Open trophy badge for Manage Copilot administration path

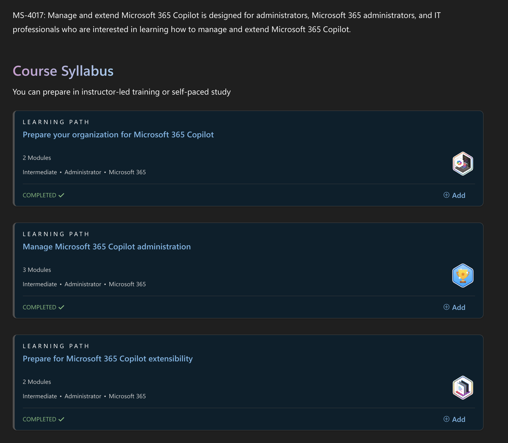point(463,276)
